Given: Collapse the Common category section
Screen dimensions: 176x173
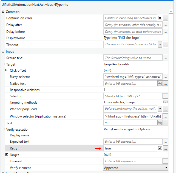Looking at the screenshot, I should tap(3, 12).
